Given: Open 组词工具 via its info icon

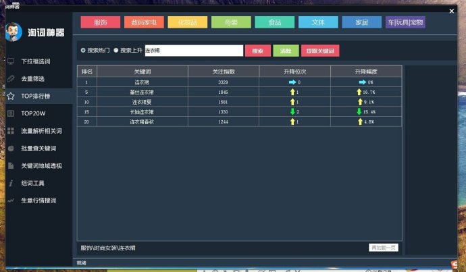Looking at the screenshot, I should click(11, 183).
